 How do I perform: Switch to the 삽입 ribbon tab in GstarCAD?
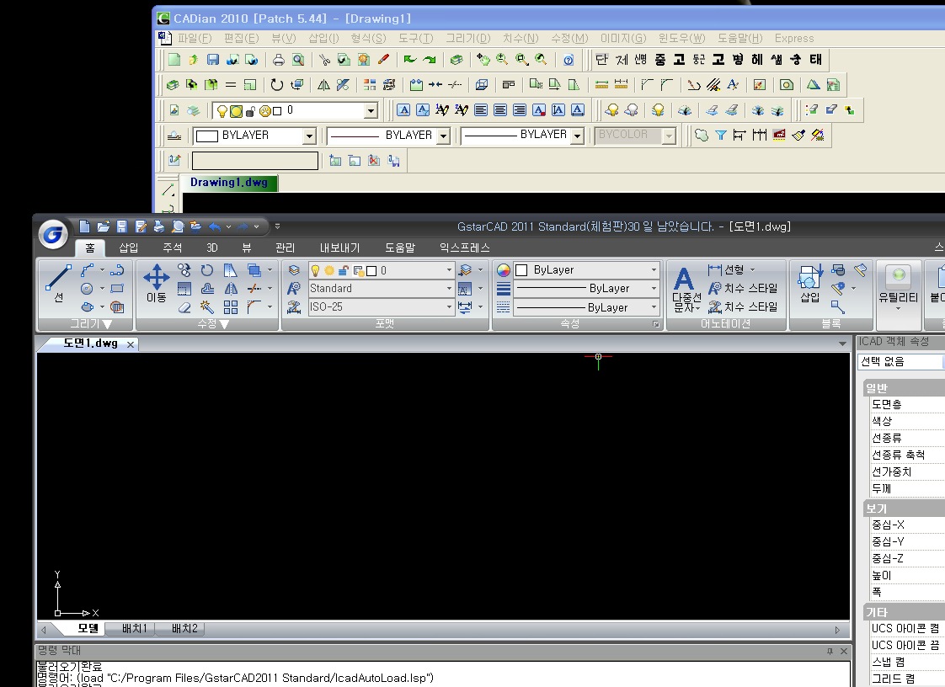pyautogui.click(x=128, y=248)
